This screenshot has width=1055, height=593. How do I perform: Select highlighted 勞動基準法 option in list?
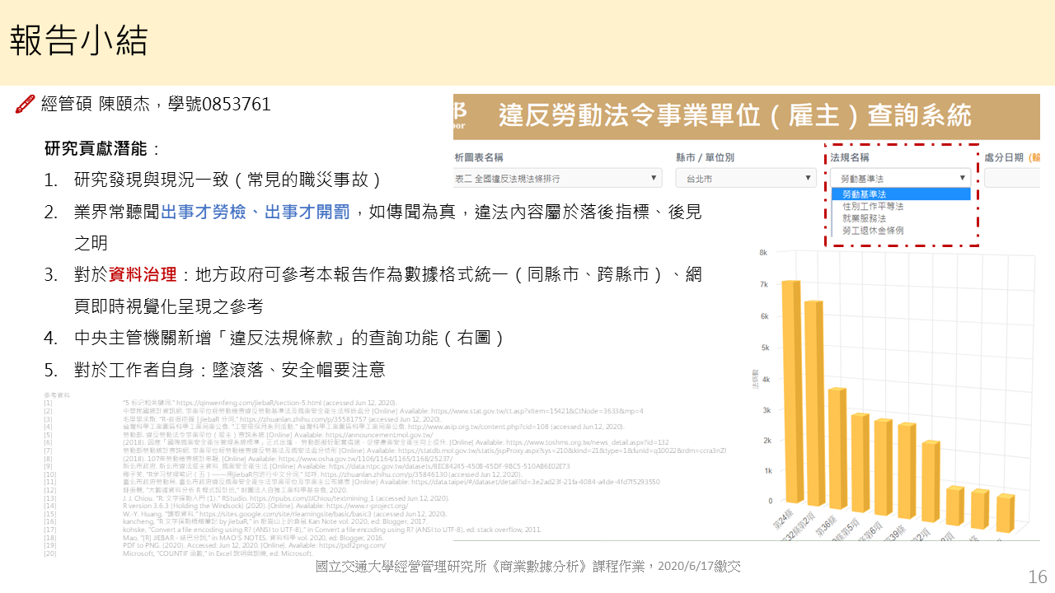click(x=864, y=194)
